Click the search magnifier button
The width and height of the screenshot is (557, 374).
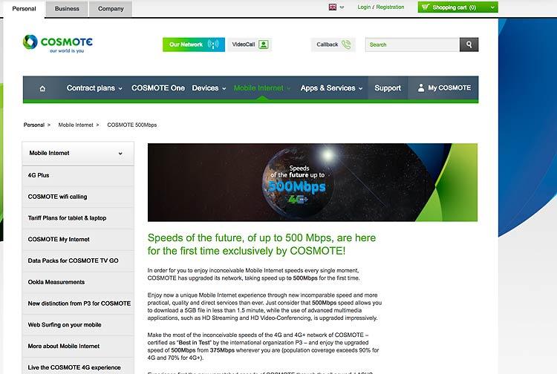[x=469, y=45]
